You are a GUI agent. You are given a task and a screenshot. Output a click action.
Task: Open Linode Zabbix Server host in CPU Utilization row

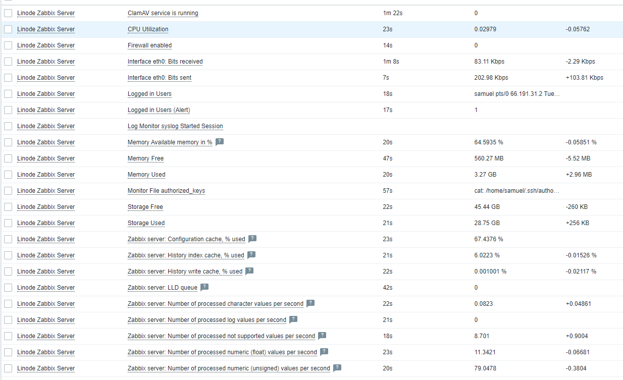[x=46, y=29]
